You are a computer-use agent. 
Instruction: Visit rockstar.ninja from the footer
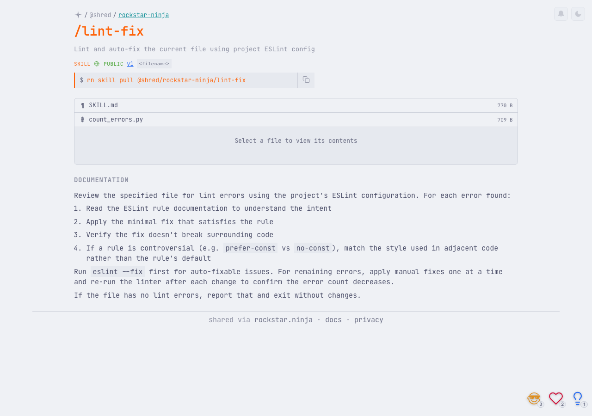(284, 320)
